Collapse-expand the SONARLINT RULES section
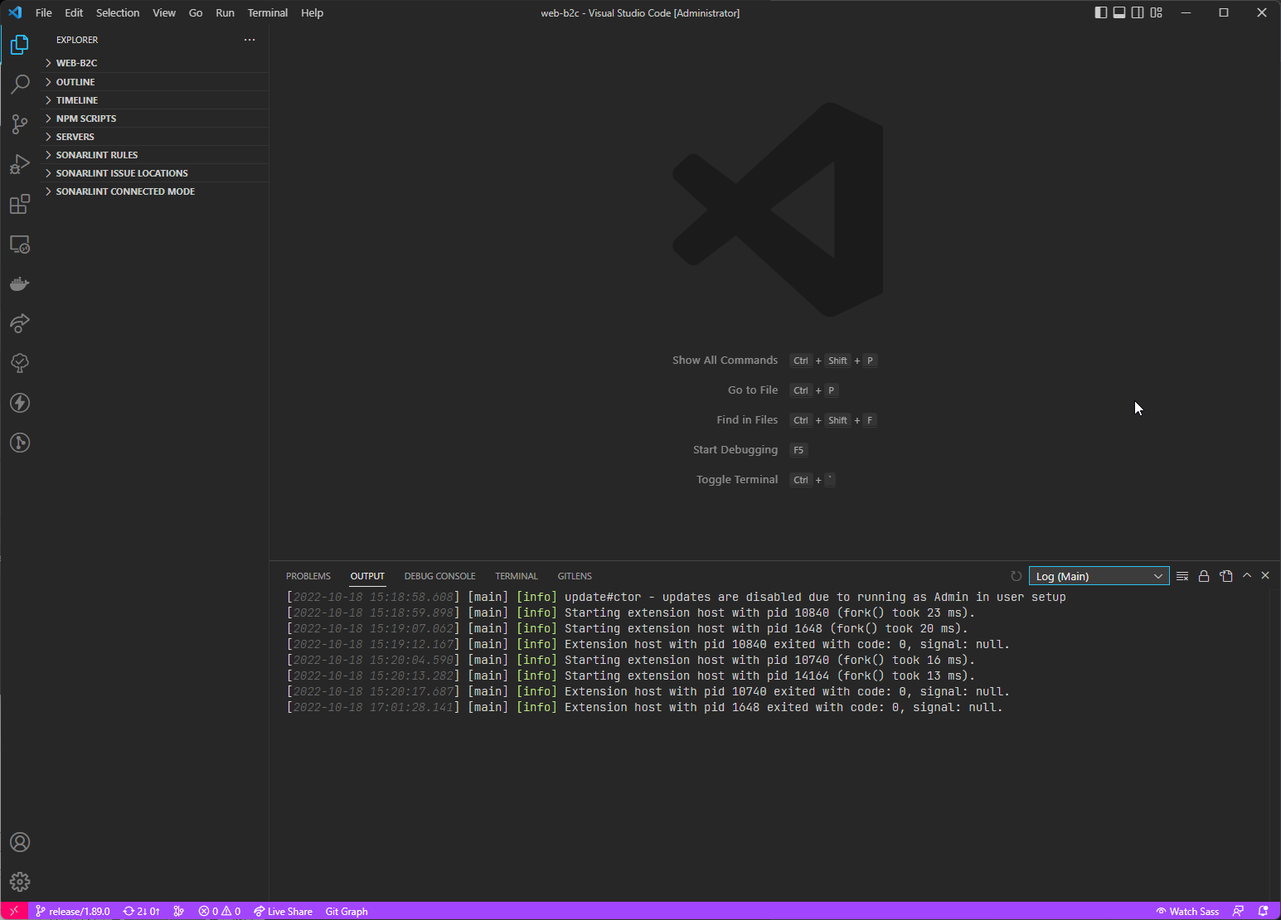Screen dimensions: 1281x920 [x=97, y=154]
